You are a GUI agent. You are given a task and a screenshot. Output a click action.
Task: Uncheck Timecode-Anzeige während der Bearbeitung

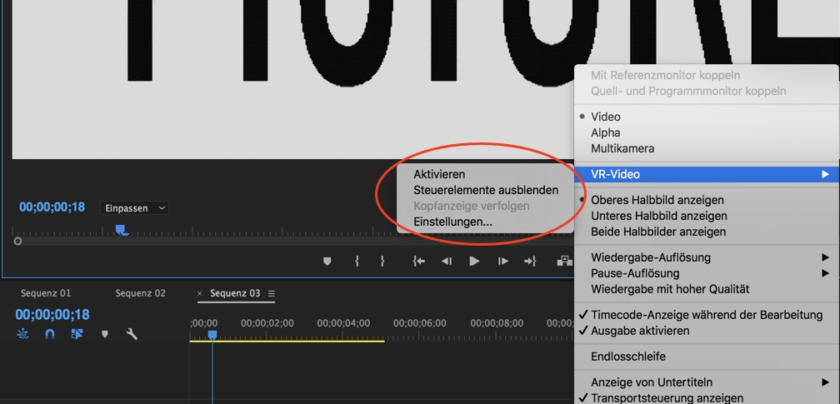pos(707,315)
